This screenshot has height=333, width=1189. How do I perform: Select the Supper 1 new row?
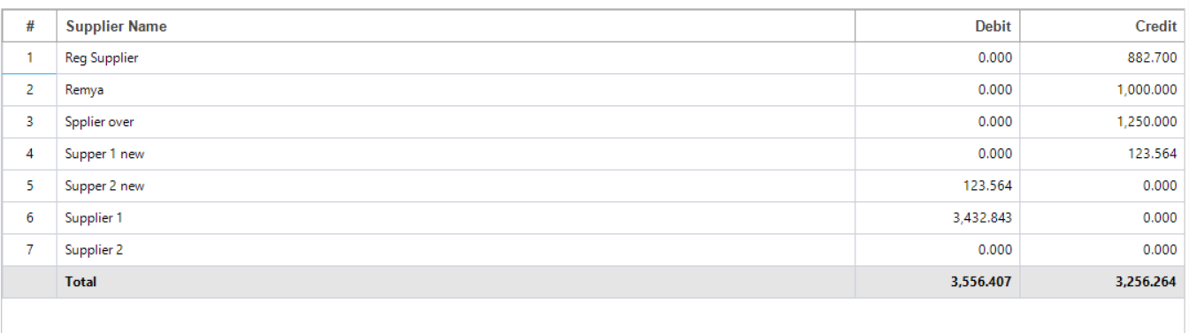[594, 154]
